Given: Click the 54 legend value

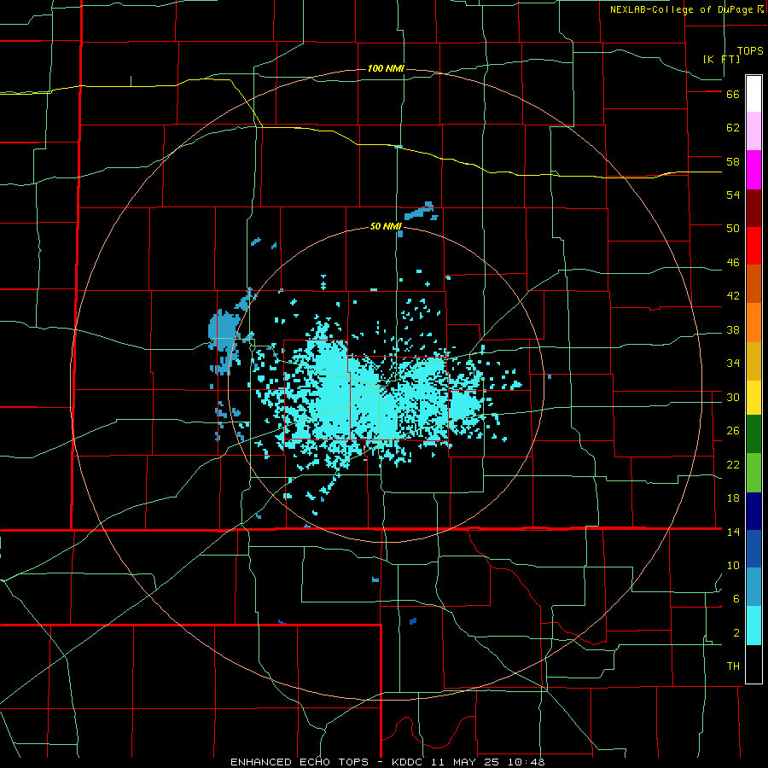Looking at the screenshot, I should coord(733,195).
